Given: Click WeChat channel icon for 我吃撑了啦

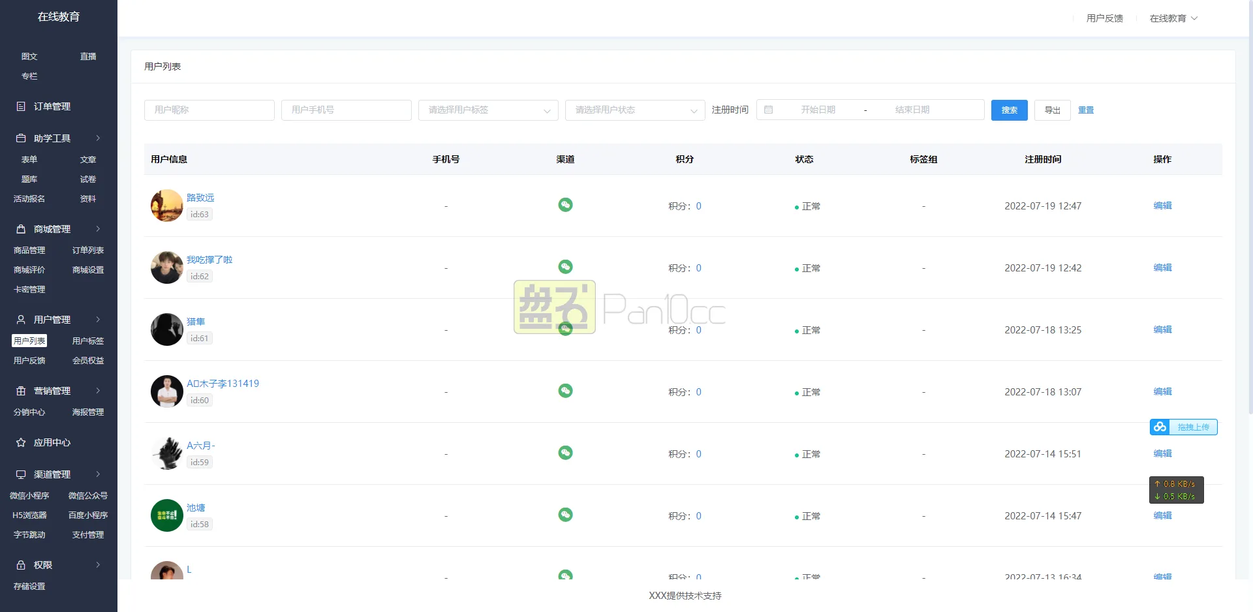Looking at the screenshot, I should click(565, 267).
